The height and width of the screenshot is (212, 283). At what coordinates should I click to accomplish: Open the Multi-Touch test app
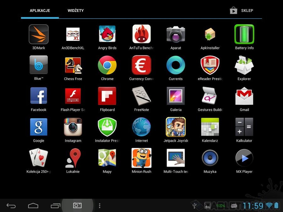(x=176, y=158)
